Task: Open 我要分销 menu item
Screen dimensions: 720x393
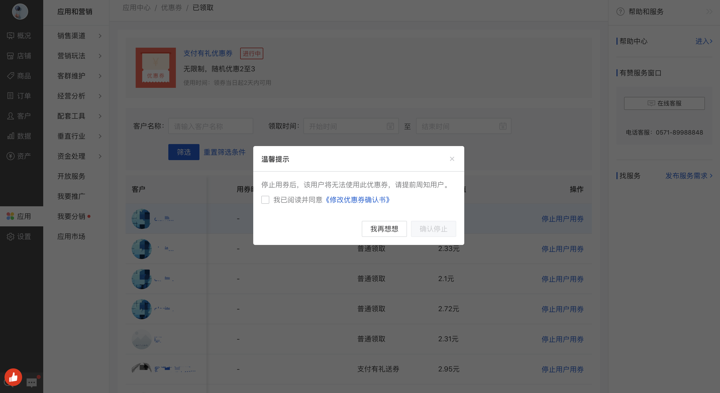Action: (71, 216)
